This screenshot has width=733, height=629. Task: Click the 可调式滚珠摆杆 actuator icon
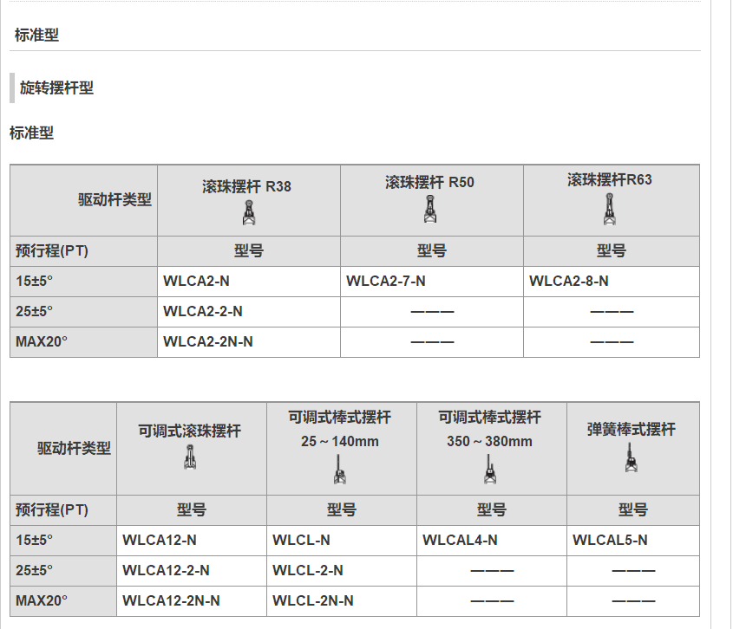coord(190,457)
